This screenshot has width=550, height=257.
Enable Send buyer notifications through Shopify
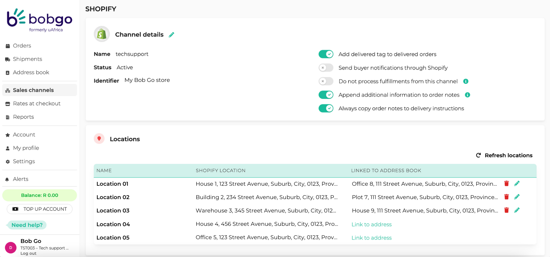click(326, 68)
